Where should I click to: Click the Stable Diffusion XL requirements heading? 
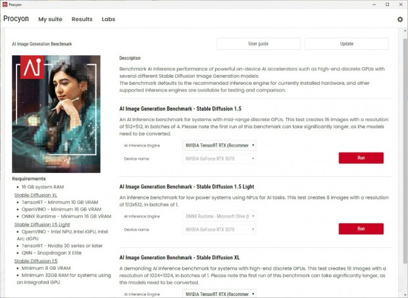pyautogui.click(x=36, y=195)
